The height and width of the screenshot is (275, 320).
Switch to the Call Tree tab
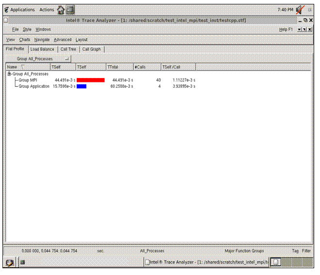[68, 49]
